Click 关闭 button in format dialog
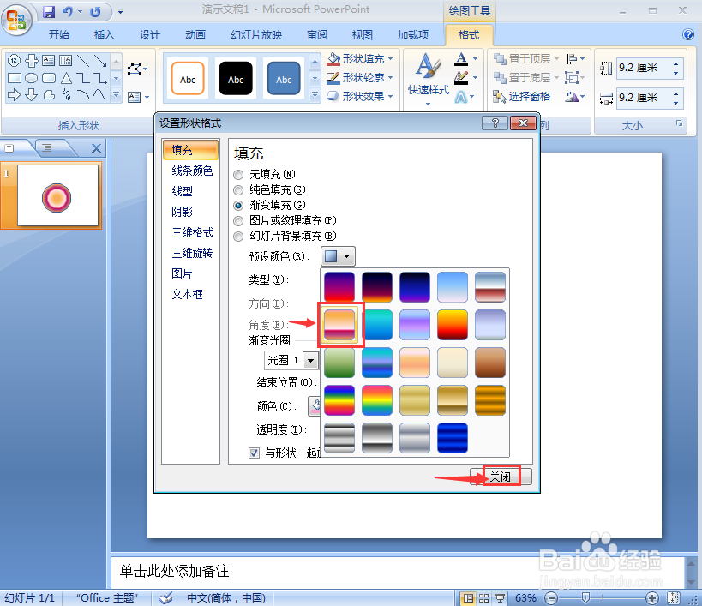This screenshot has width=702, height=606. coord(501,477)
